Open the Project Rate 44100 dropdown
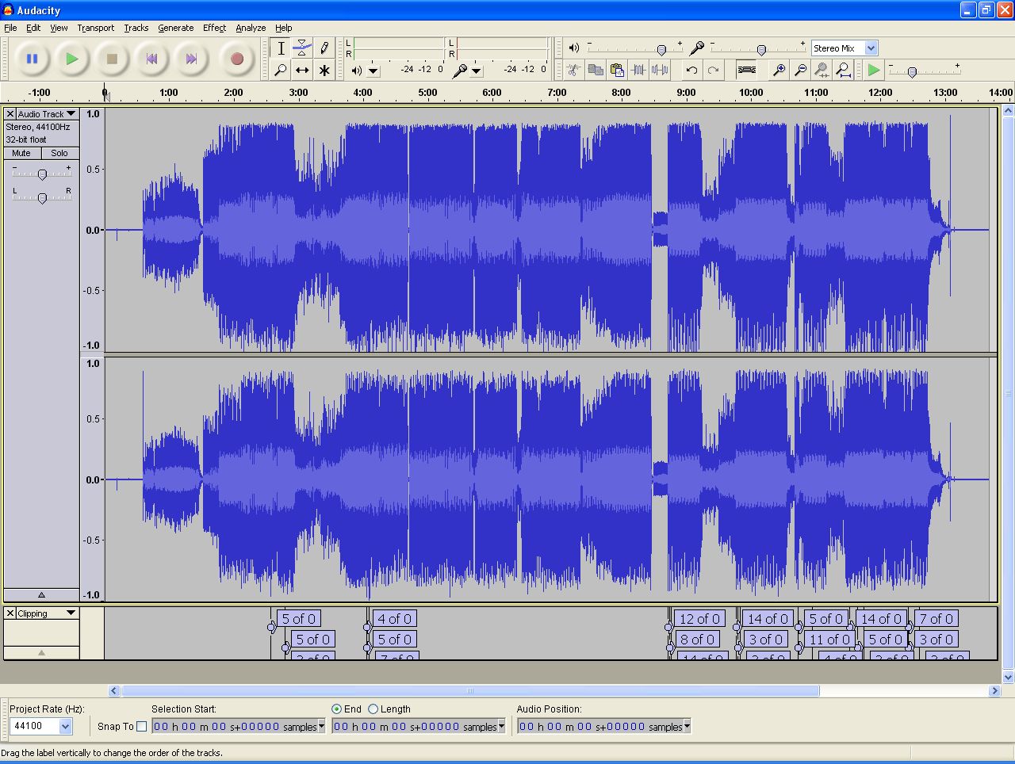Screen dimensions: 1015x764 (x=65, y=726)
